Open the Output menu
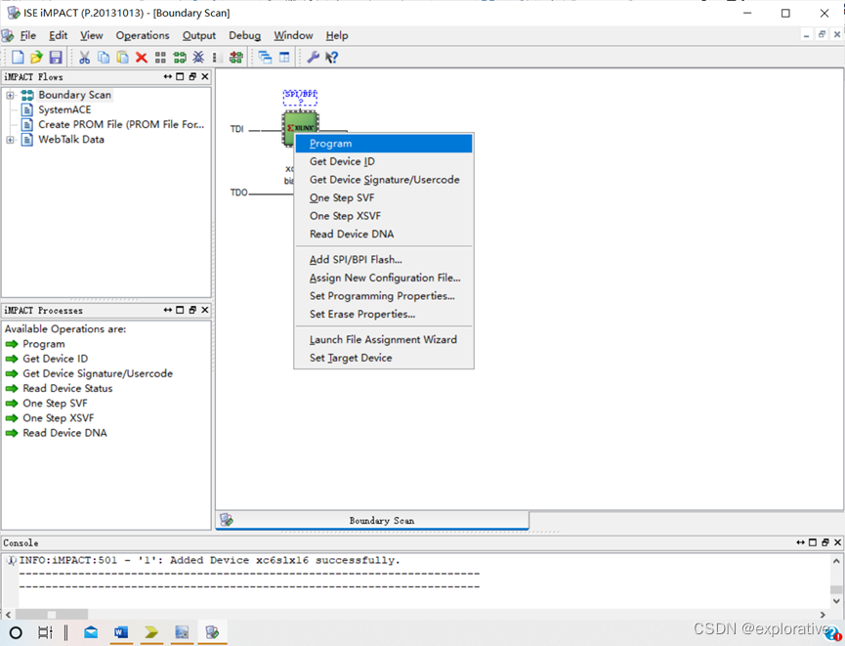This screenshot has width=845, height=646. click(199, 35)
